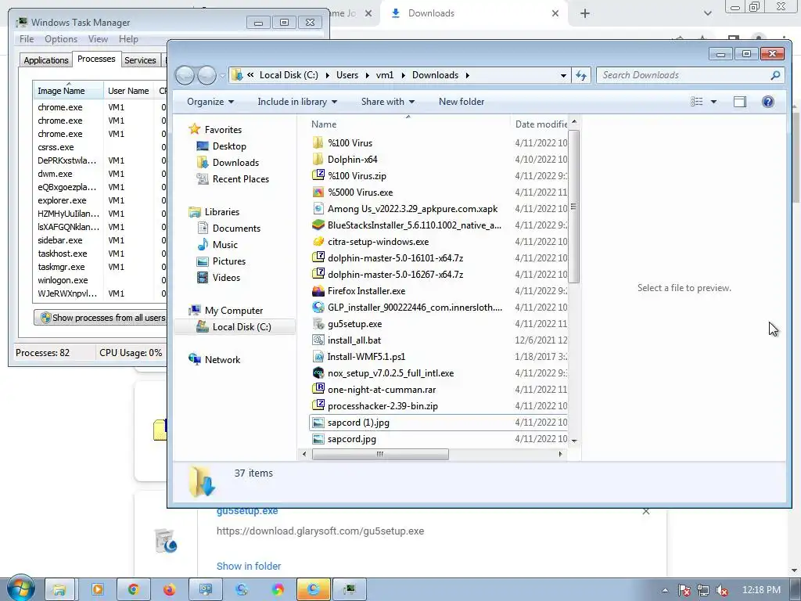Open Explorer help with the question mark icon

[768, 102]
